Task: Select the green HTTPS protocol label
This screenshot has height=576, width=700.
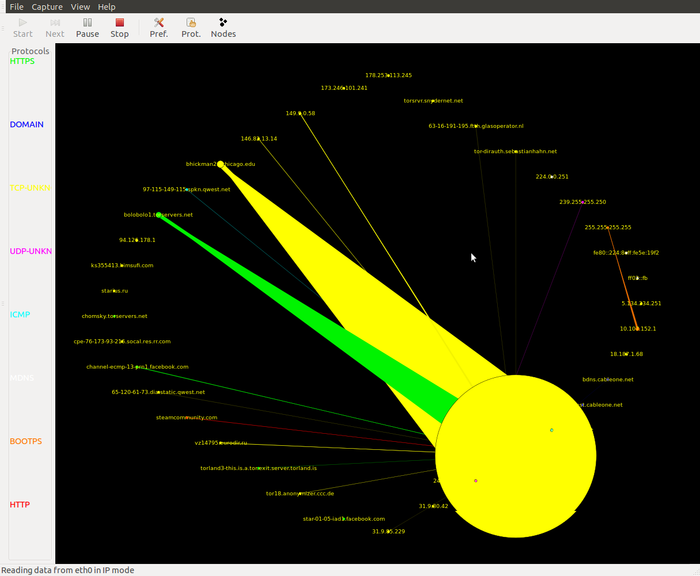Action: [22, 61]
